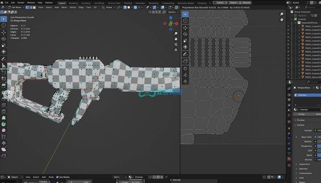Image resolution: width=321 pixels, height=183 pixels.
Task: Open the Render menu
Action: (21, 2)
